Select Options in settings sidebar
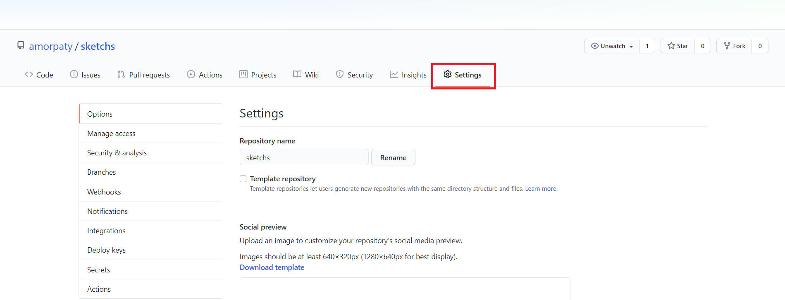This screenshot has width=785, height=300. click(x=151, y=114)
